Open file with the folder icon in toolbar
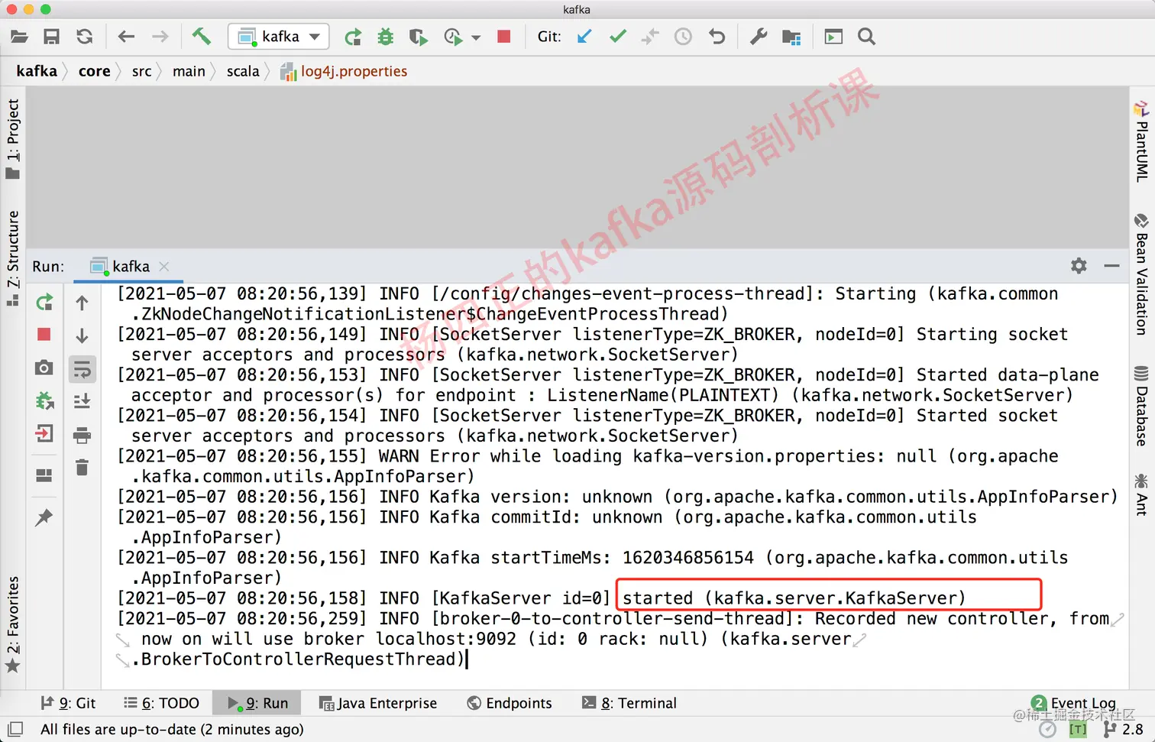 pyautogui.click(x=19, y=37)
